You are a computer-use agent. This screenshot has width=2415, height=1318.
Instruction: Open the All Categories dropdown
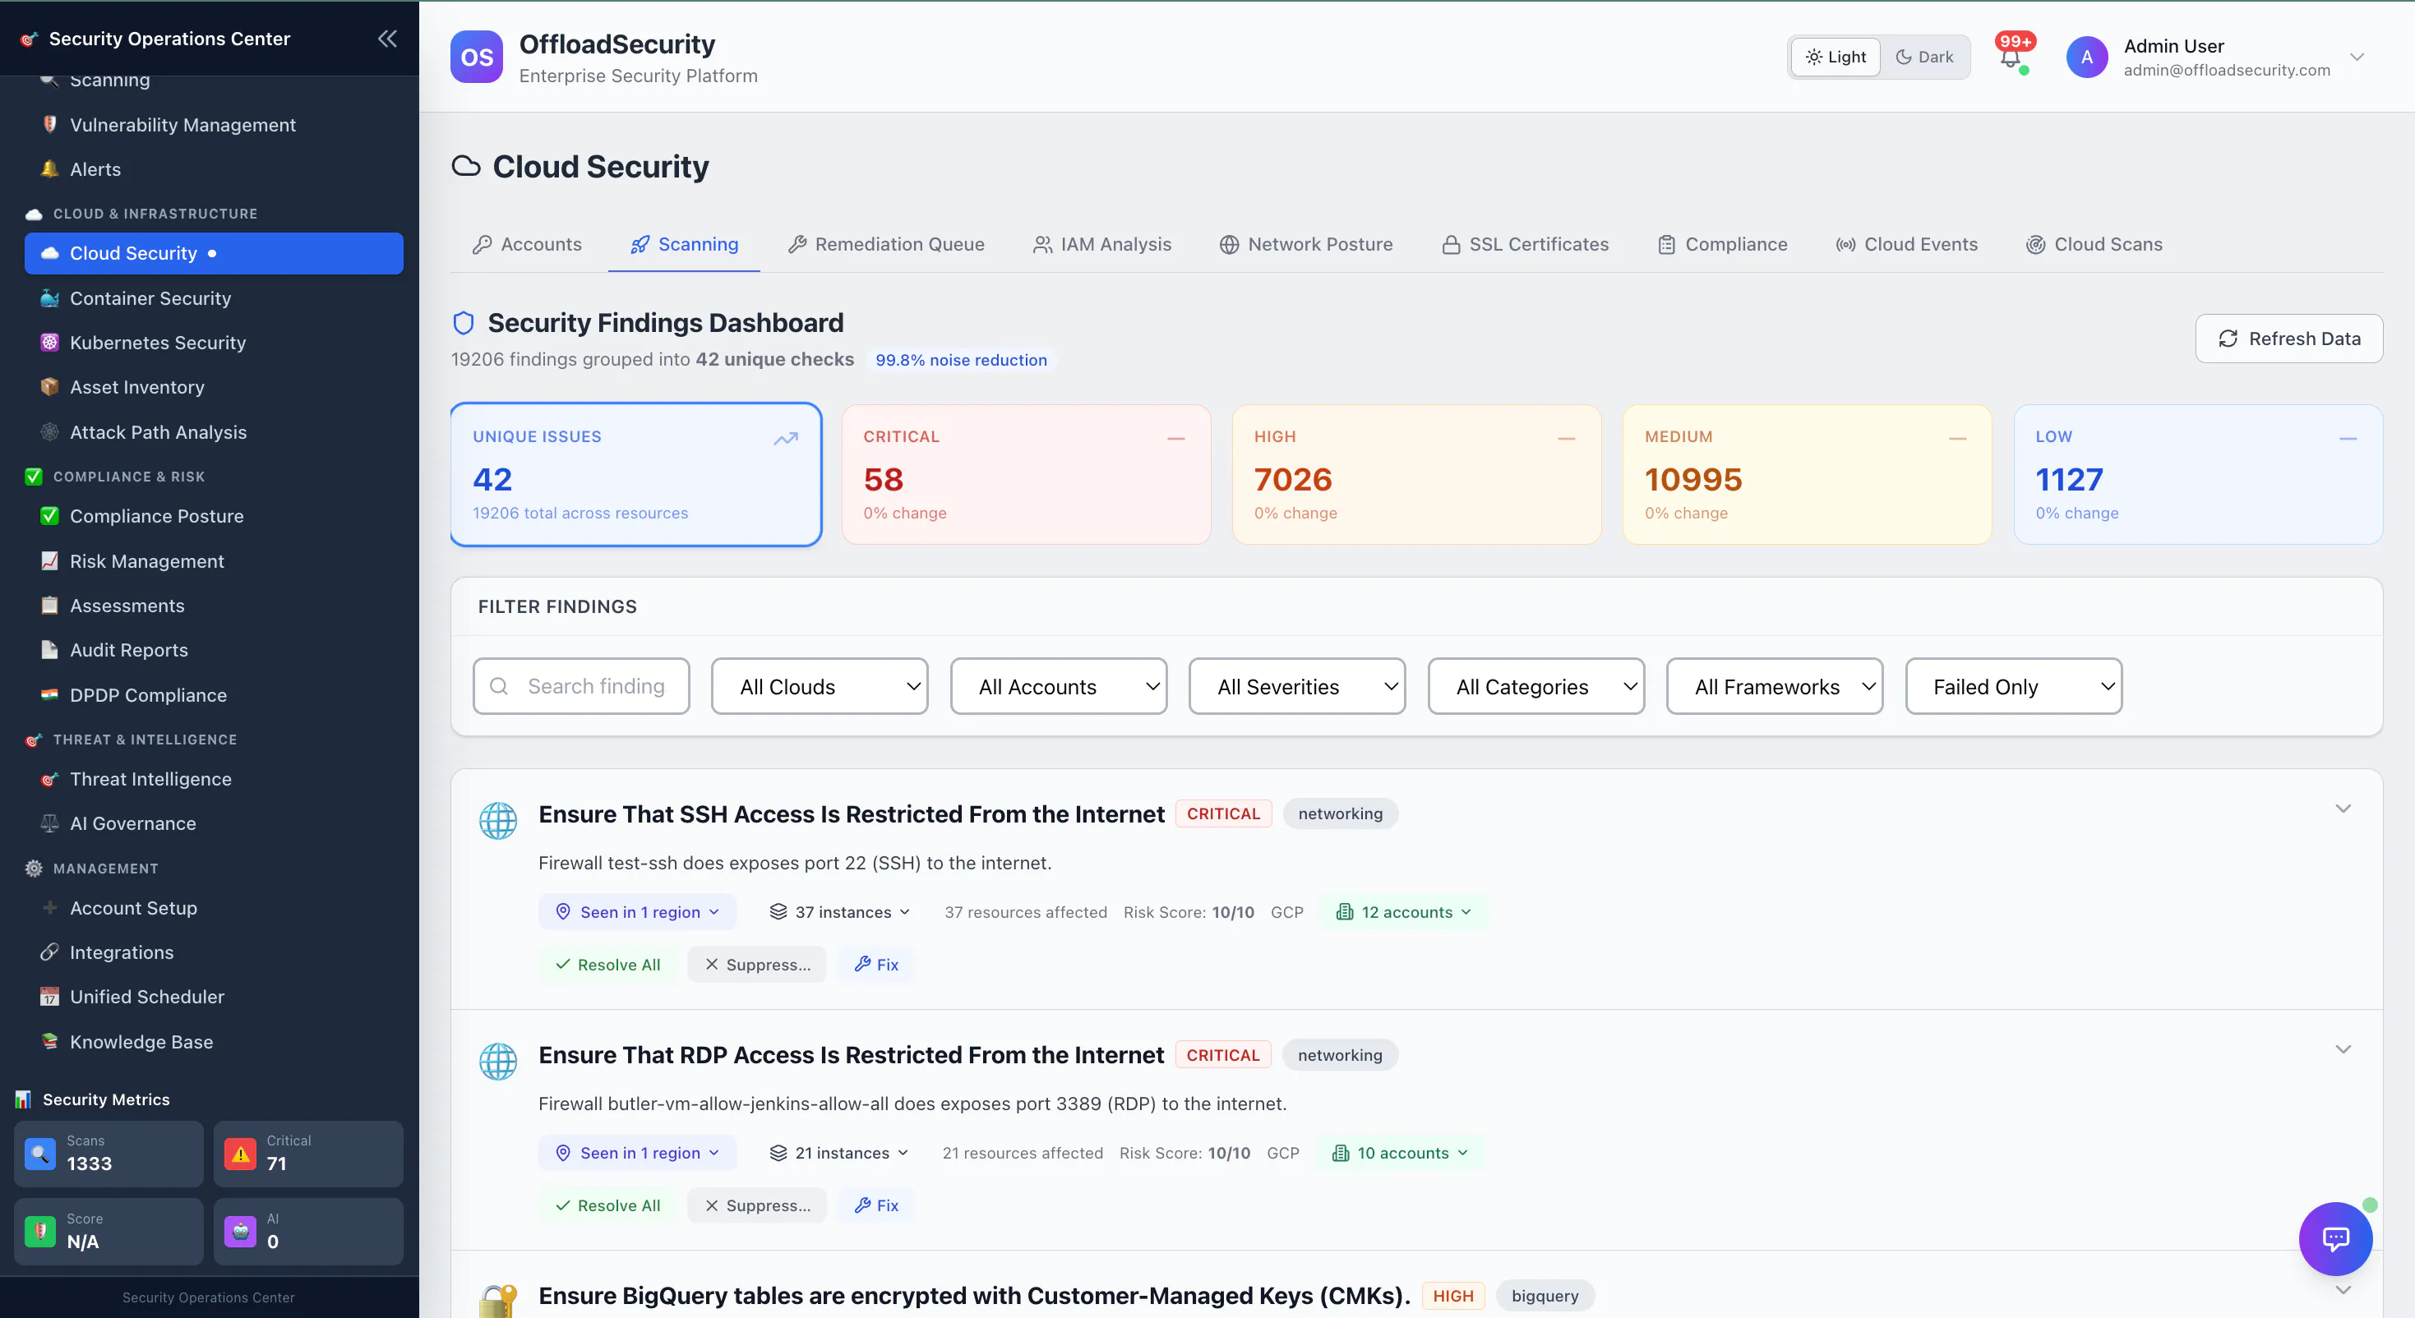point(1535,686)
